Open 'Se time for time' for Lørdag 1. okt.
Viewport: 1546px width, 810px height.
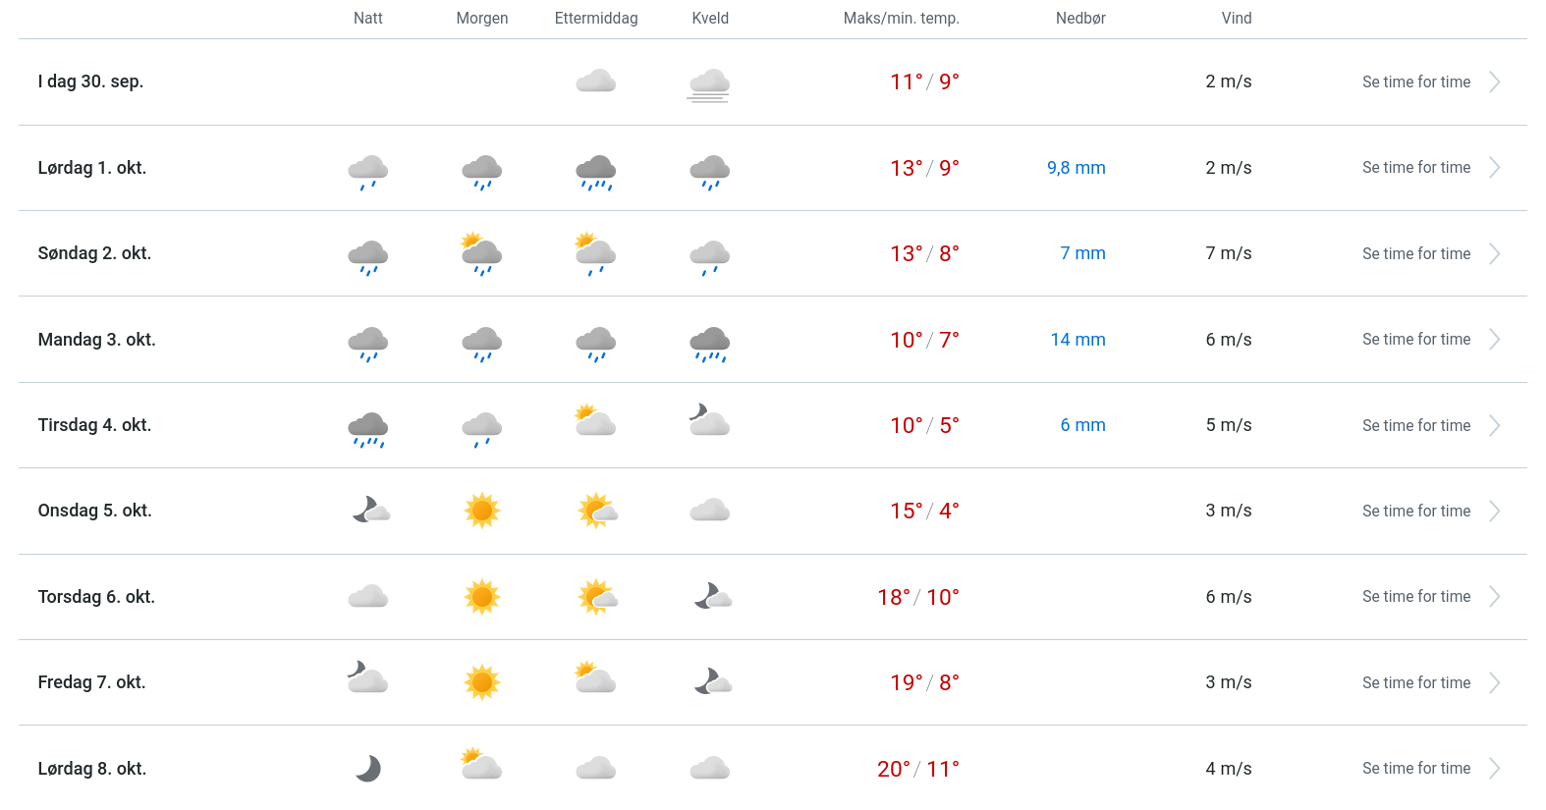[x=1415, y=168]
